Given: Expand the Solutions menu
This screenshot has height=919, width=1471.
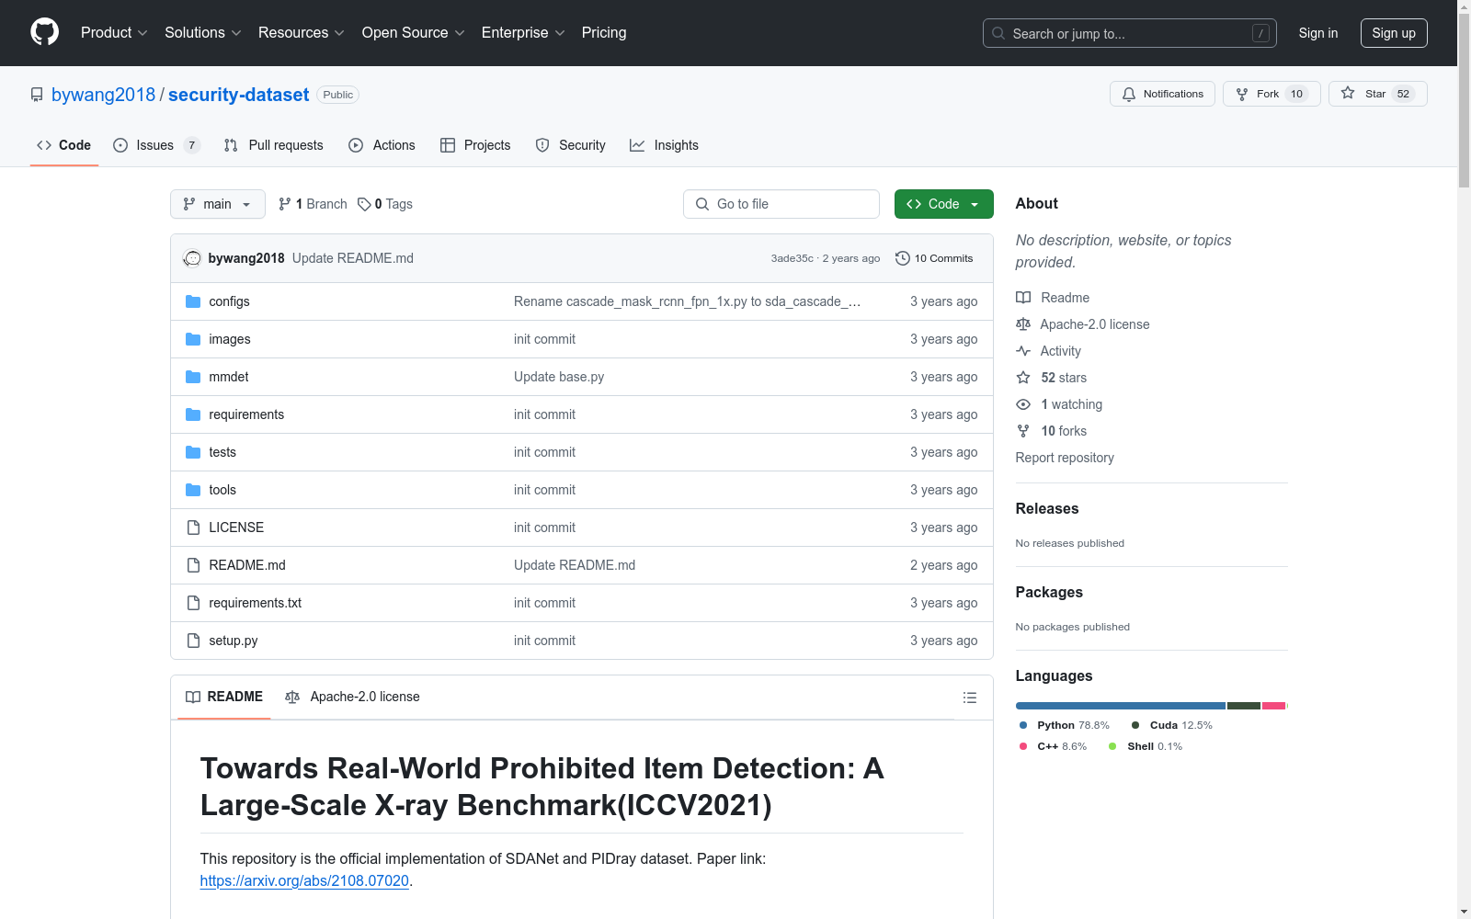Looking at the screenshot, I should 203,32.
